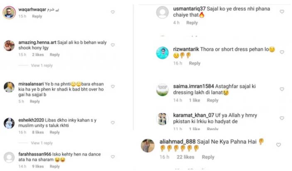Like aliahmad_888's comment with heart
This screenshot has width=292, height=171.
pyautogui.click(x=278, y=145)
